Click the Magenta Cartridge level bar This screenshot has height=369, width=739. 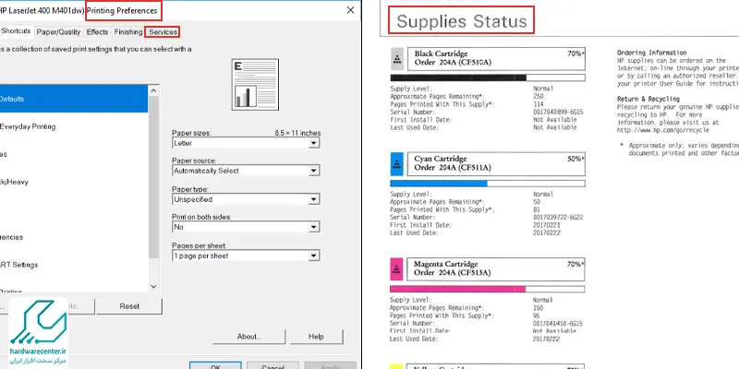click(x=488, y=289)
